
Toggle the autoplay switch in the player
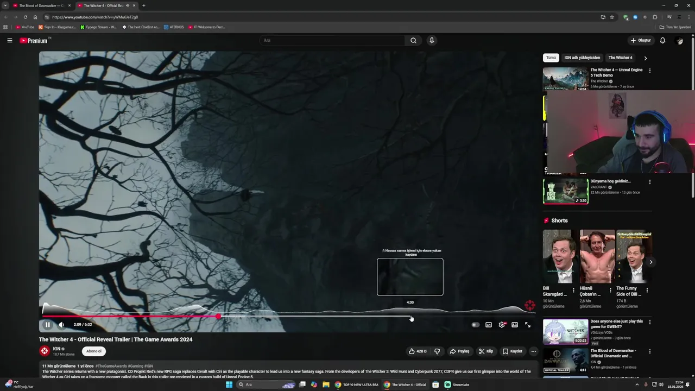475,325
